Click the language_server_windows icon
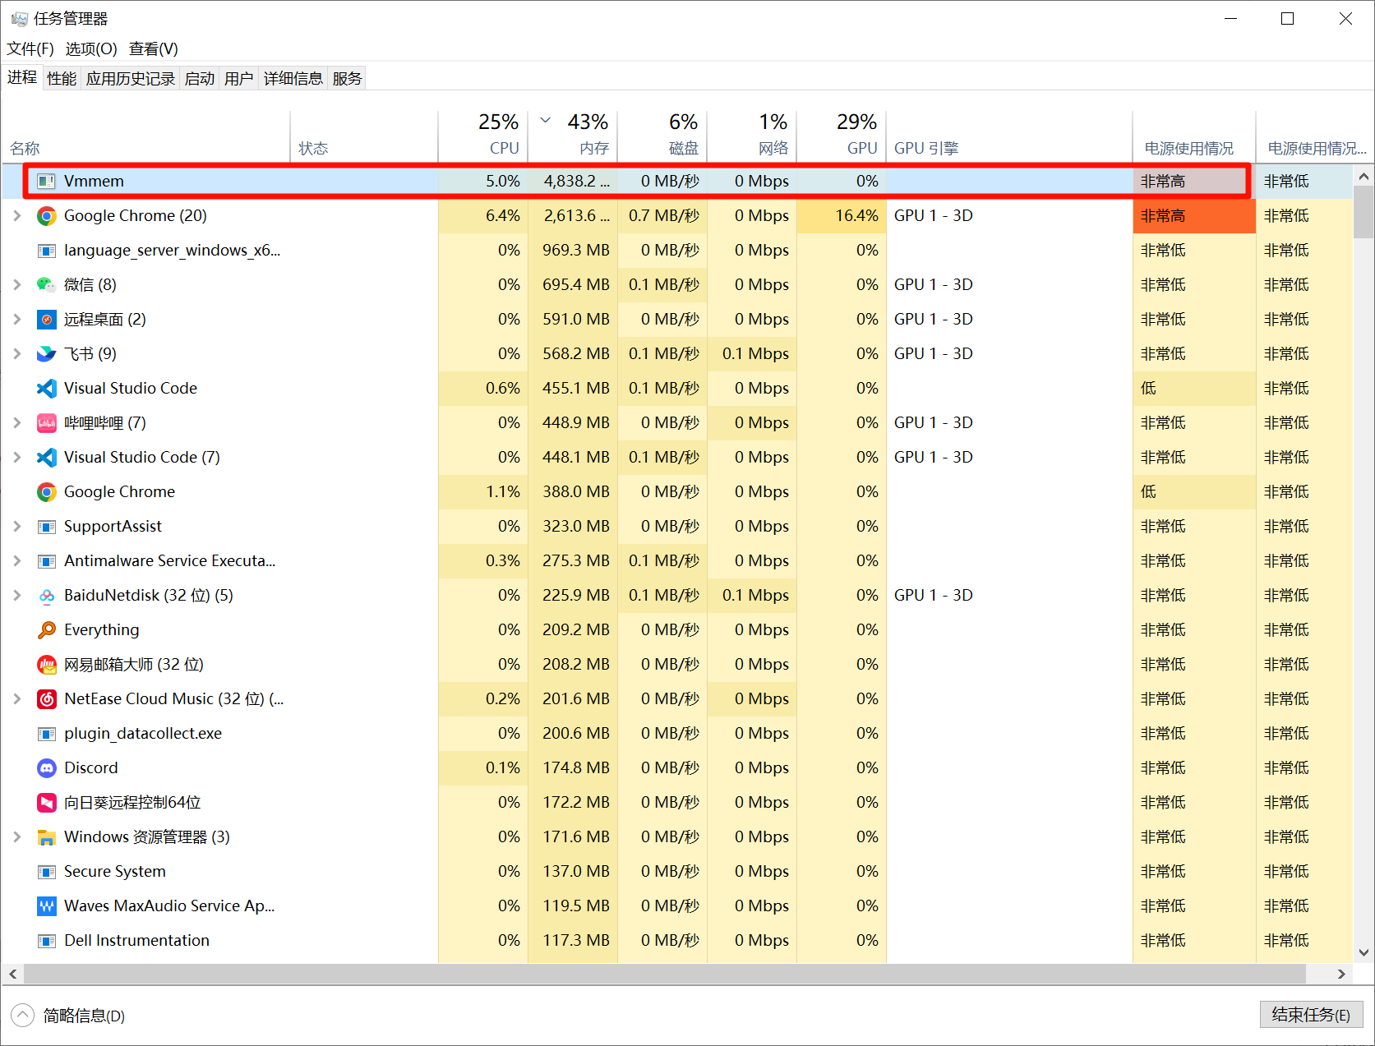Image resolution: width=1375 pixels, height=1046 pixels. coord(47,251)
